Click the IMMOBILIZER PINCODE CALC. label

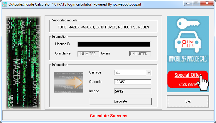[188, 59]
